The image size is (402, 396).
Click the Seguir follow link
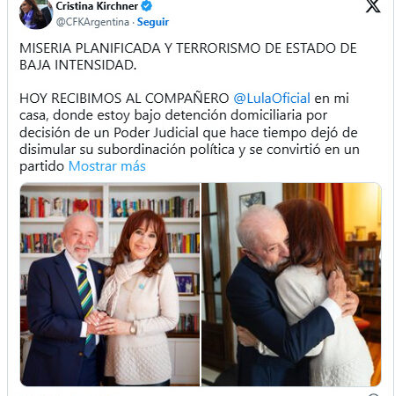click(x=153, y=22)
